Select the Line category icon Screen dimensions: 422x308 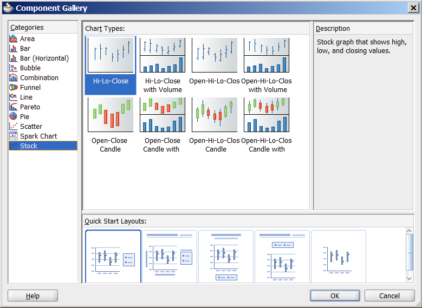[13, 97]
